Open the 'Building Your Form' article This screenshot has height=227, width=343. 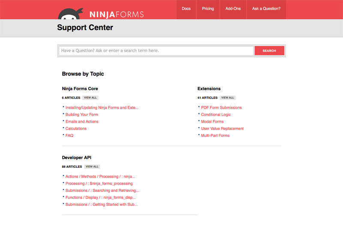(82, 115)
